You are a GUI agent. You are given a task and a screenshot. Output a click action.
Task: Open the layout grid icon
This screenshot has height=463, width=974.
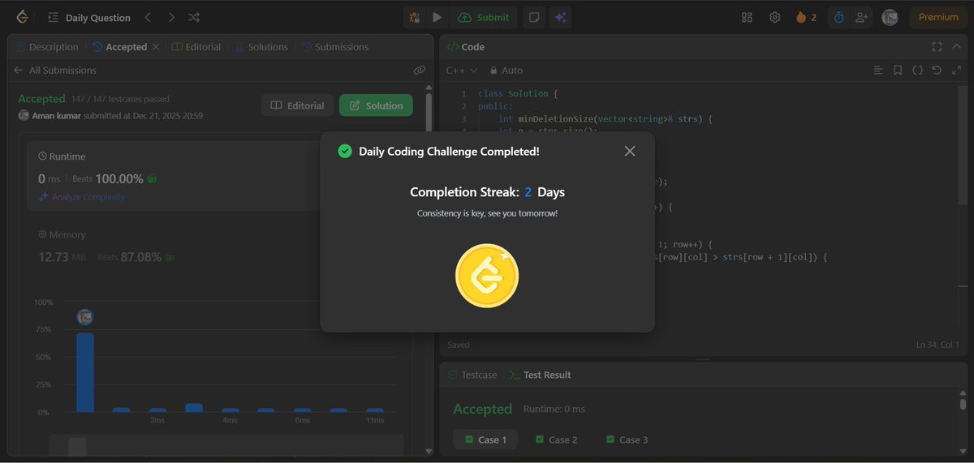748,17
